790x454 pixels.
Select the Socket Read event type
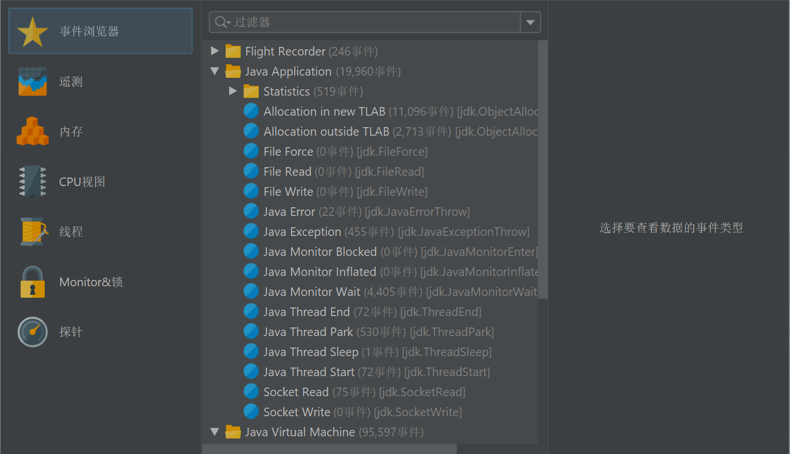pyautogui.click(x=370, y=392)
